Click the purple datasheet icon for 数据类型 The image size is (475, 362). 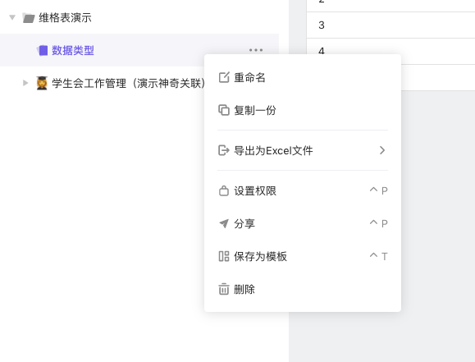tap(43, 50)
